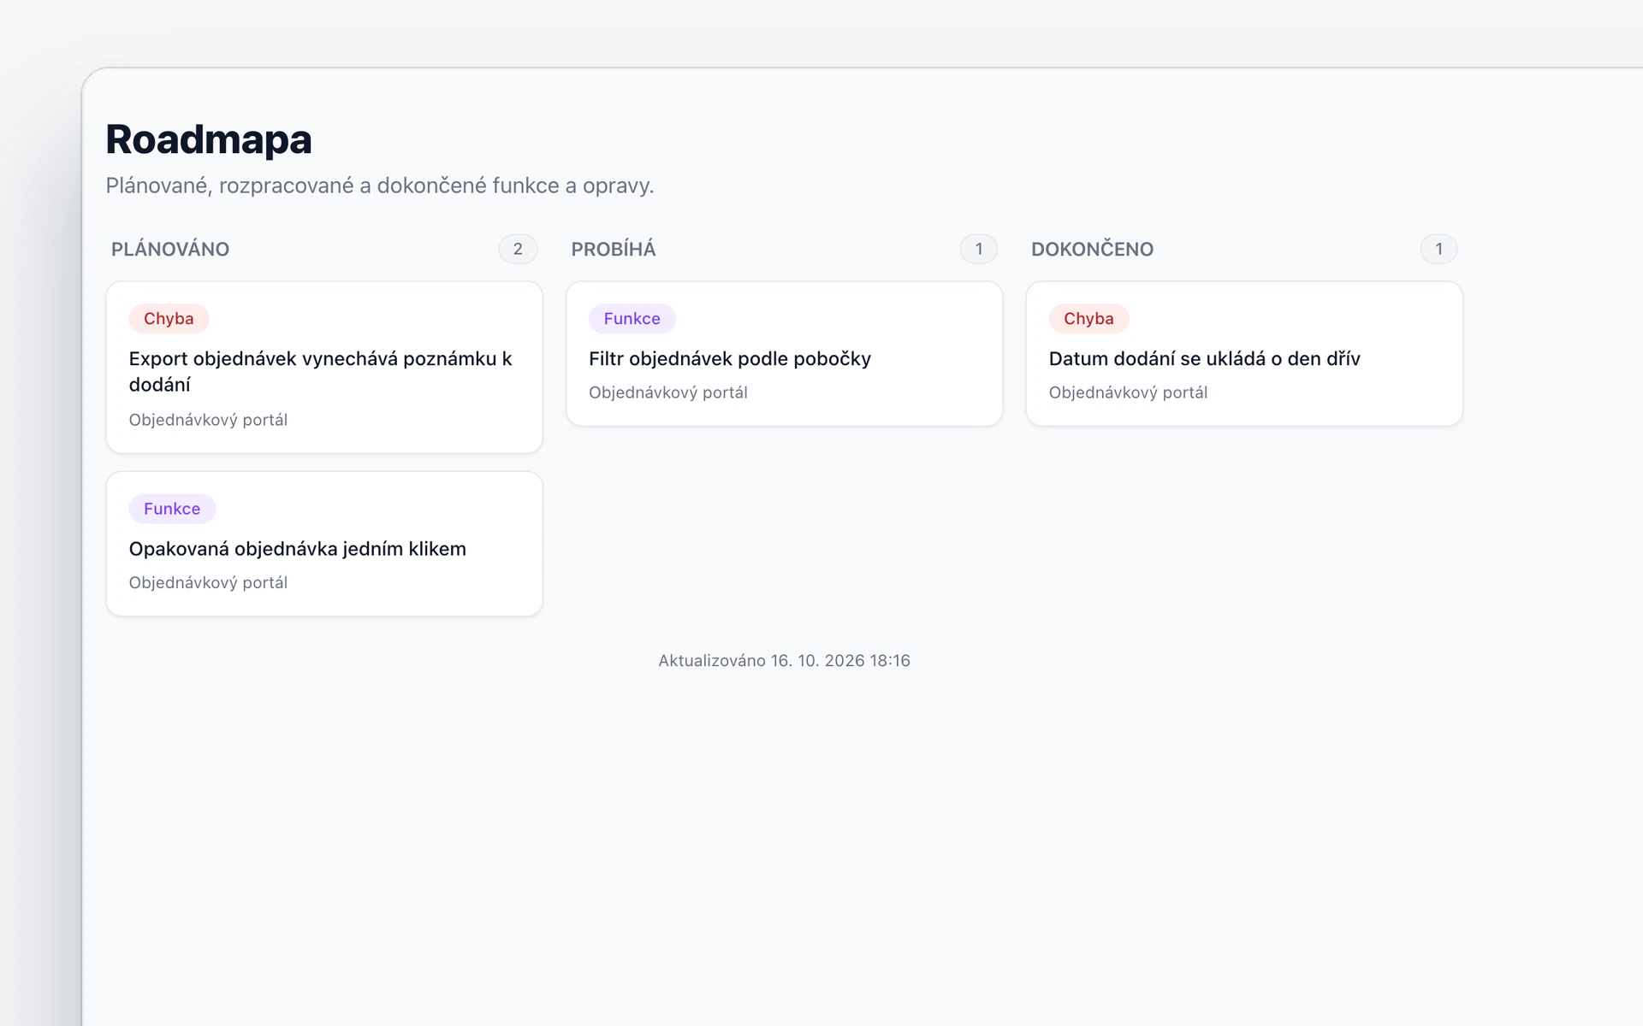Click the PROBÍHÁ column header

click(614, 250)
